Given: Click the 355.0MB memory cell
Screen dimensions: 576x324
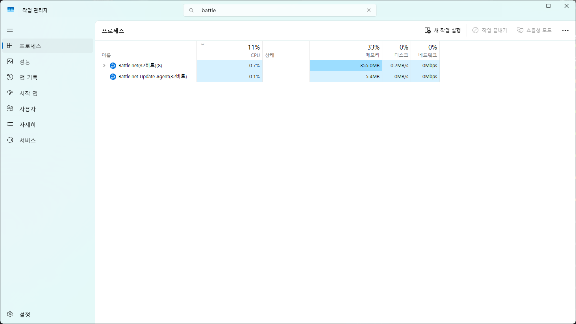Looking at the screenshot, I should pos(346,66).
